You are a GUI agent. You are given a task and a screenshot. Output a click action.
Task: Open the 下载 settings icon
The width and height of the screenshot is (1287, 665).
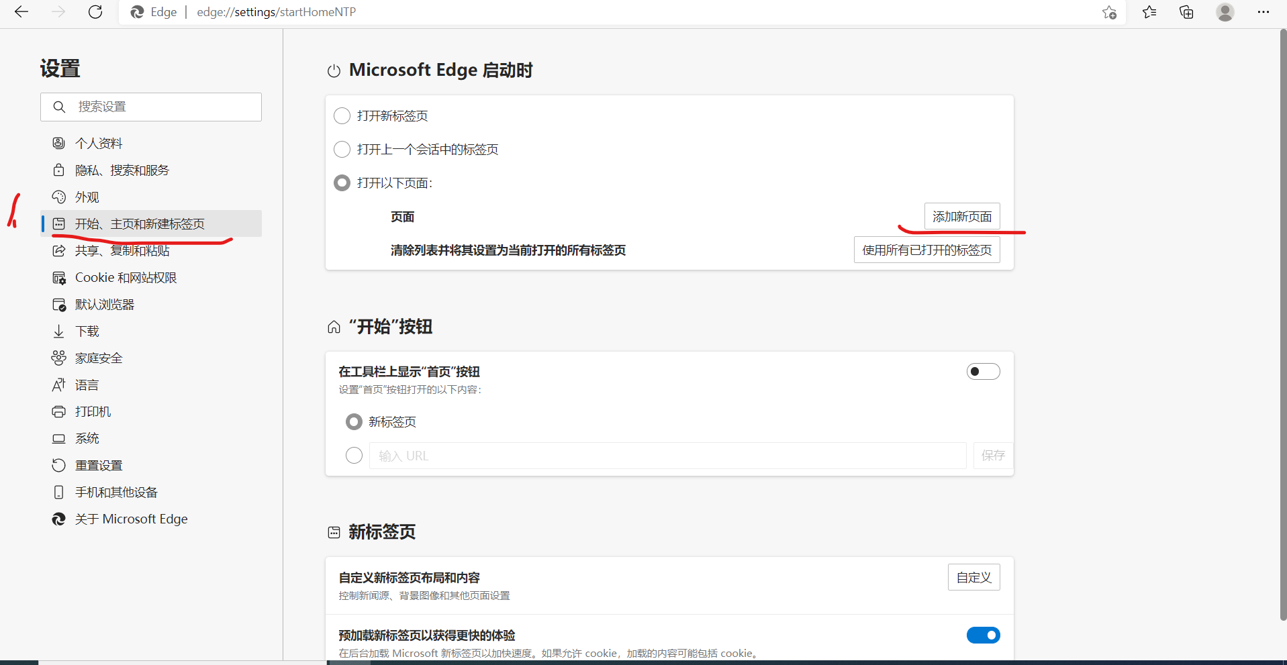[58, 331]
